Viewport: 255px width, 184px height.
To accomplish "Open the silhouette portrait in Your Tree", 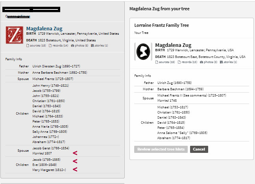I will (x=143, y=52).
